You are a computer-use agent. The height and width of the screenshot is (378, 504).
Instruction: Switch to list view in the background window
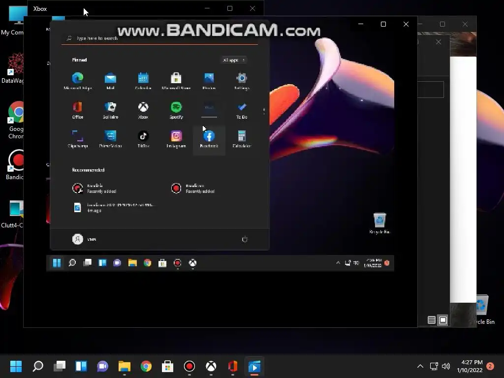click(431, 320)
